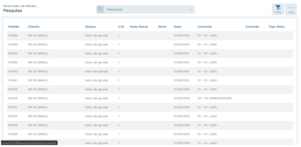Image resolution: width=301 pixels, height=147 pixels.
Task: Click Nota não gerada in order 011933 row
Action: [x=96, y=116]
